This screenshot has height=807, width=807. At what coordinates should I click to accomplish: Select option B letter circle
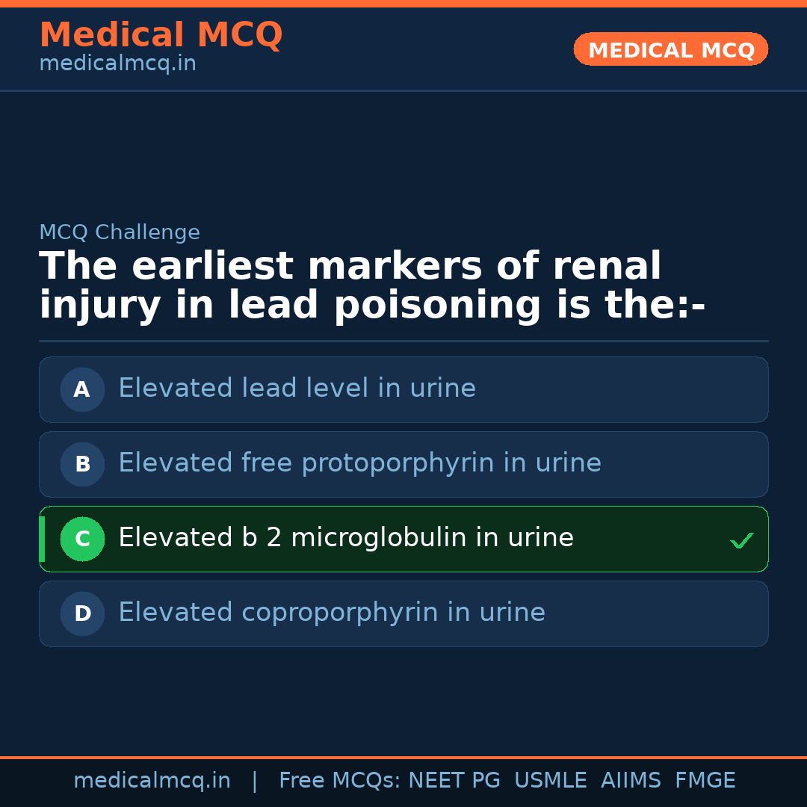pyautogui.click(x=82, y=464)
